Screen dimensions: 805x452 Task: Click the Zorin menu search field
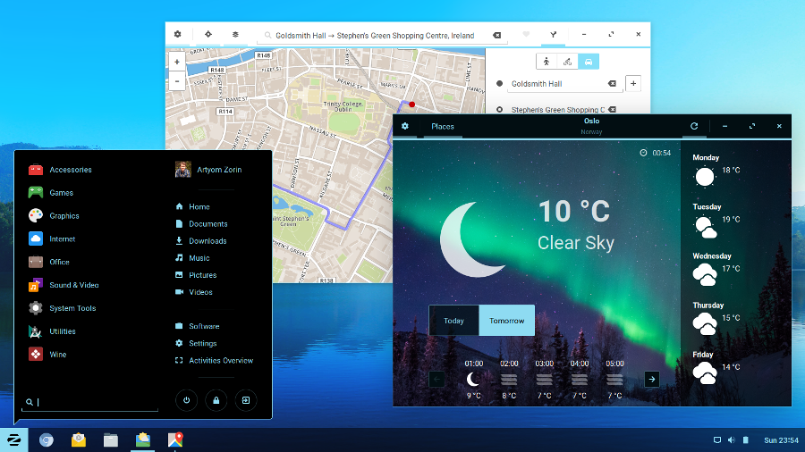(x=94, y=402)
